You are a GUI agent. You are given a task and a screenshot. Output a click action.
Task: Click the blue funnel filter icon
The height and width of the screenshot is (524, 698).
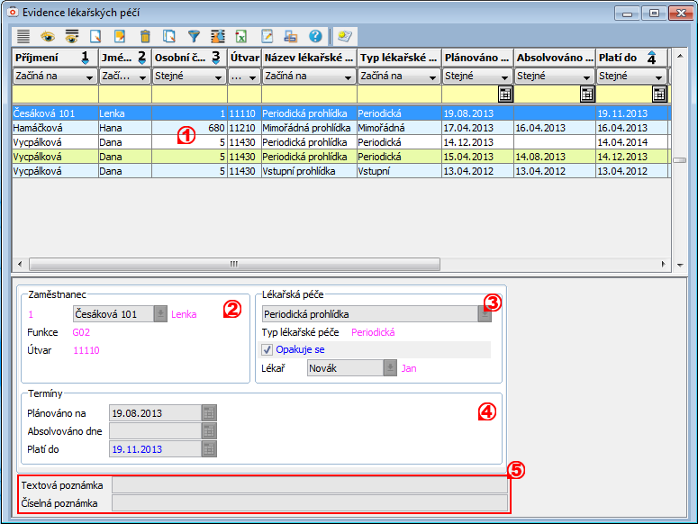pos(194,37)
